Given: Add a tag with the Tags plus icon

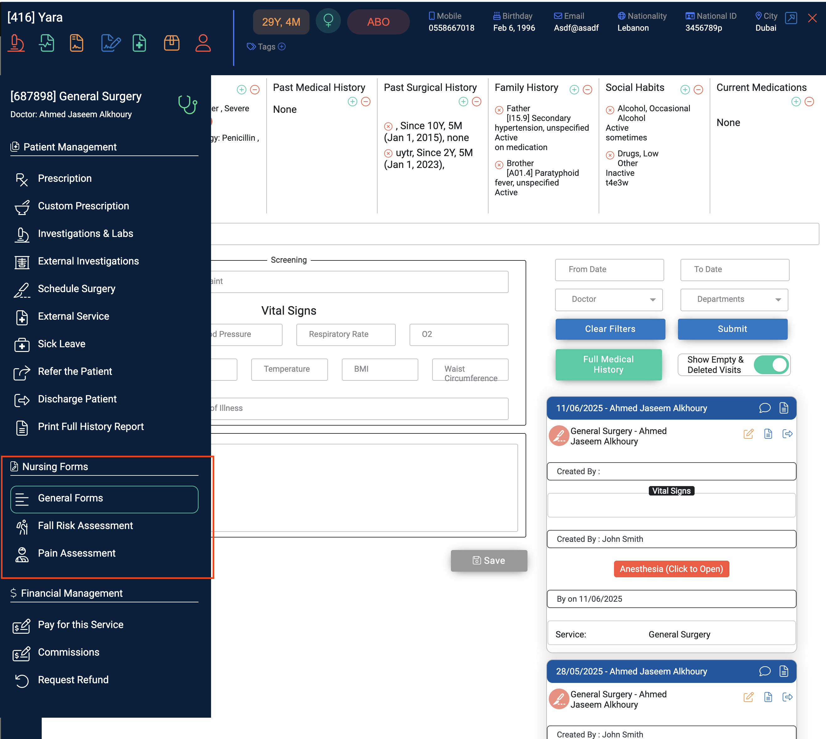Looking at the screenshot, I should [x=282, y=47].
